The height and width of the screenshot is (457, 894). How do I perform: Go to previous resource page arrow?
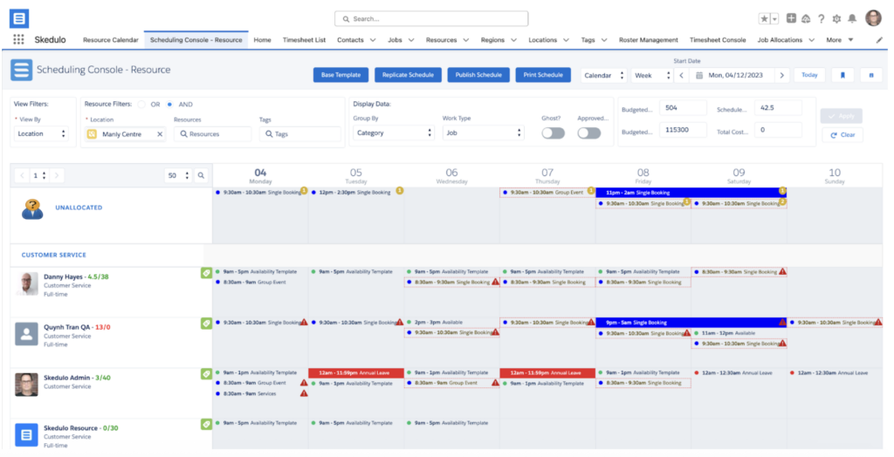point(22,175)
